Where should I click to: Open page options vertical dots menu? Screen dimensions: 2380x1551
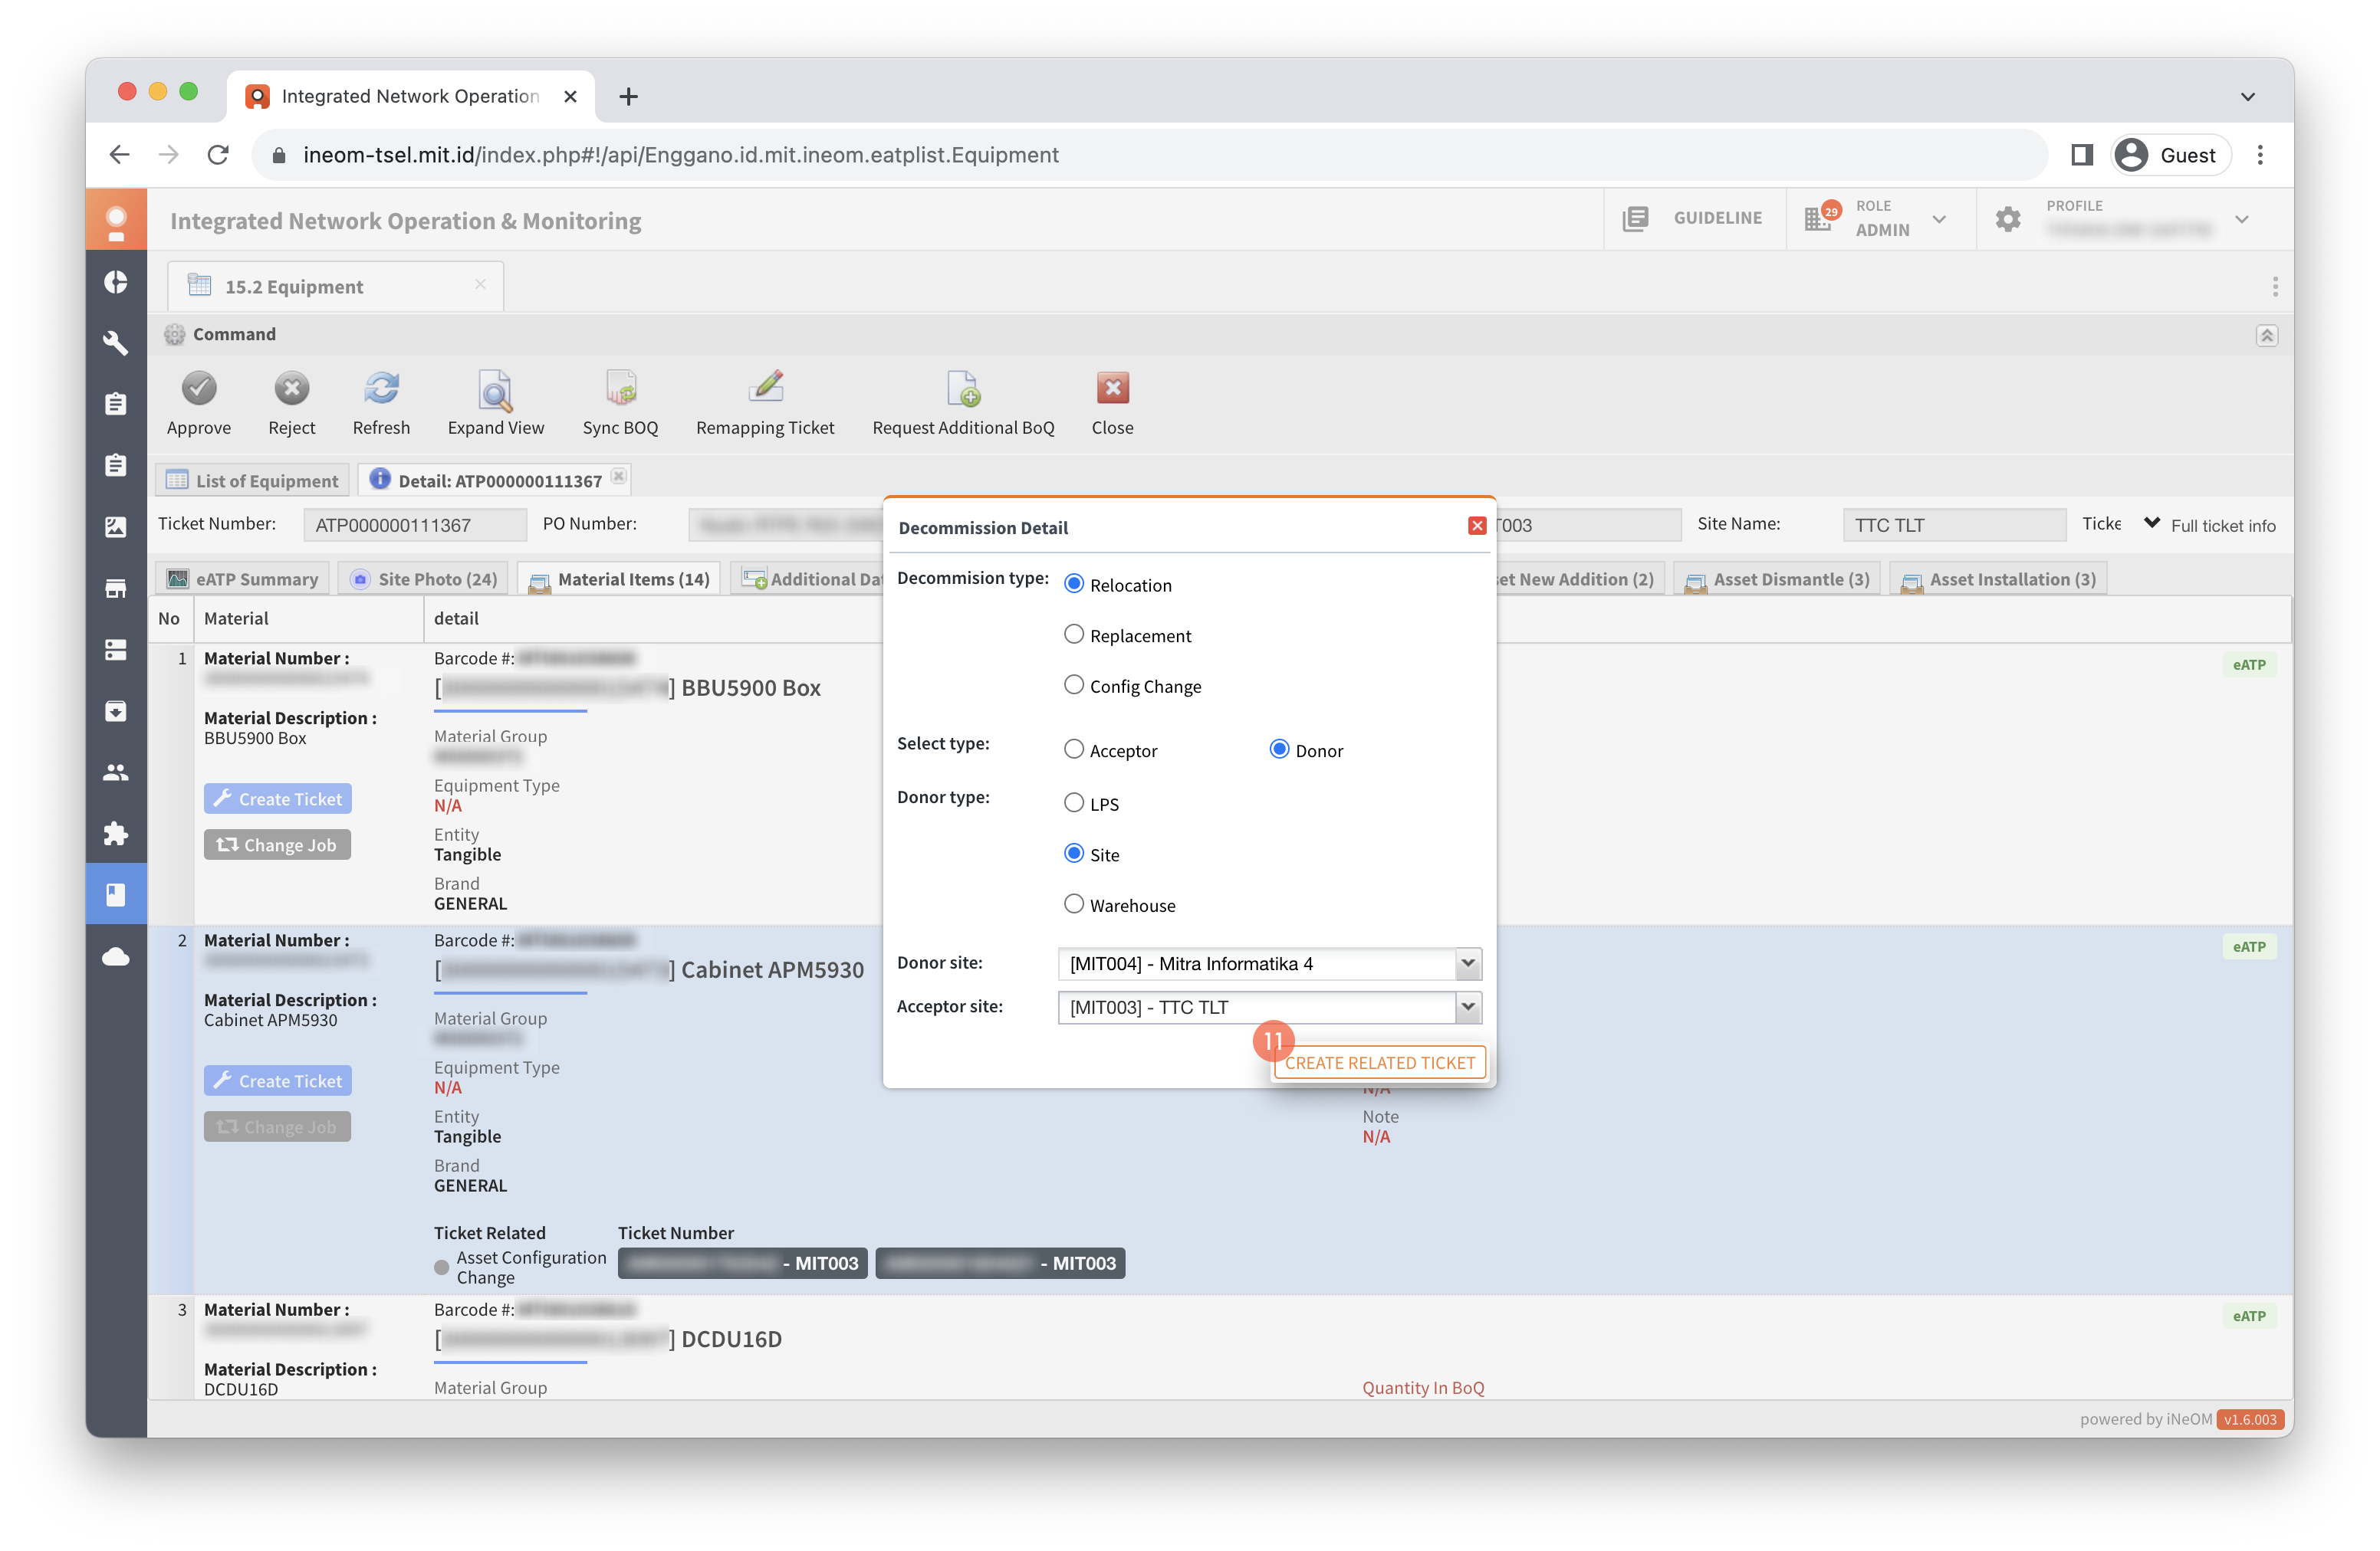tap(2274, 287)
